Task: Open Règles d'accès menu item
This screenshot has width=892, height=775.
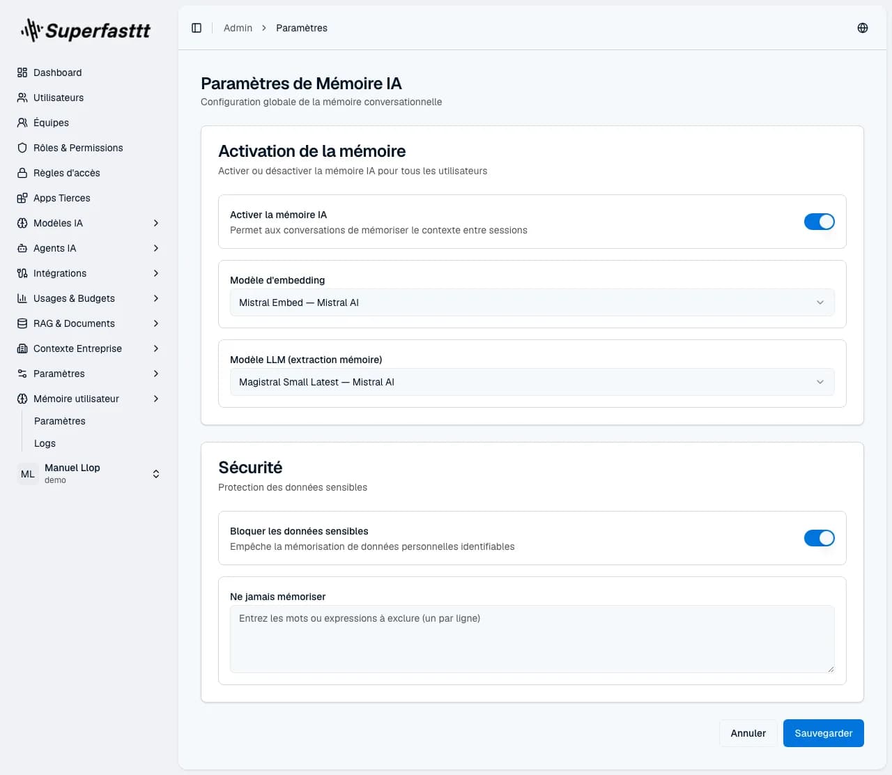Action: 89,173
